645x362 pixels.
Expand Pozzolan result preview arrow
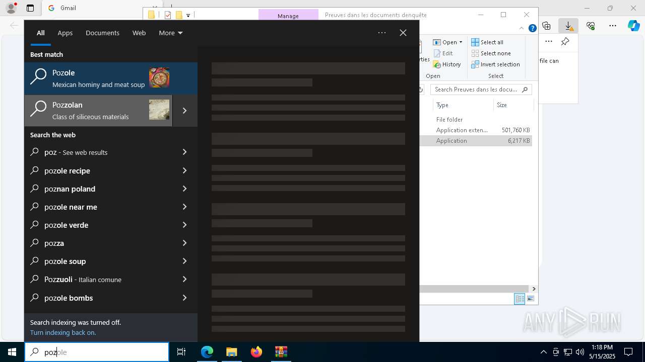point(185,111)
